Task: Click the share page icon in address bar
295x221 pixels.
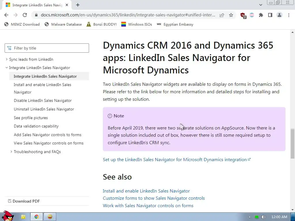Action: click(222, 15)
